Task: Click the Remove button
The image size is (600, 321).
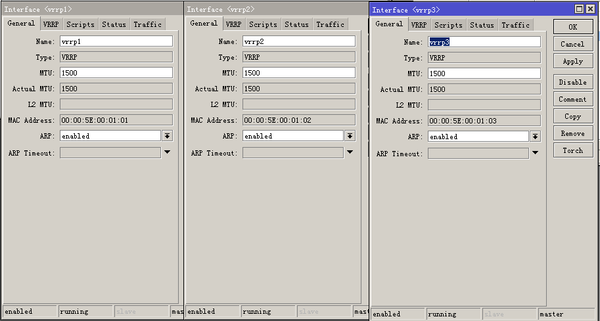Action: (573, 133)
